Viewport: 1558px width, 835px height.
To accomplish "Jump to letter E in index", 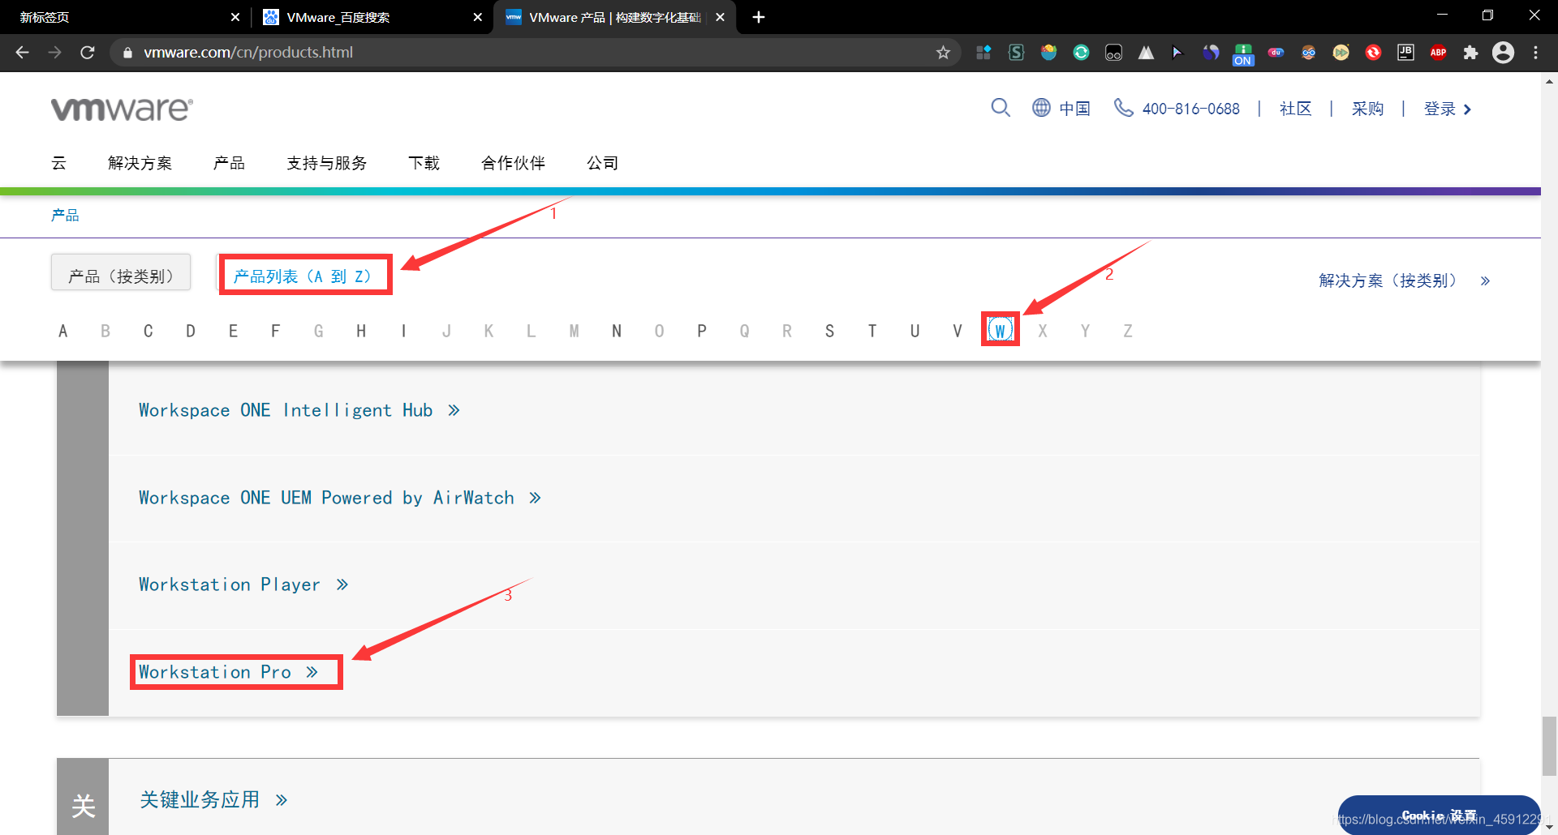I will pos(233,331).
